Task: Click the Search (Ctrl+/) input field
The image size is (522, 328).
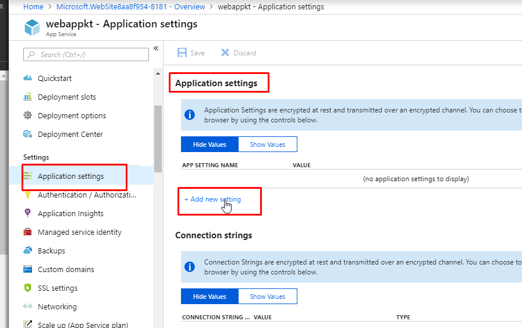Action: coord(86,54)
